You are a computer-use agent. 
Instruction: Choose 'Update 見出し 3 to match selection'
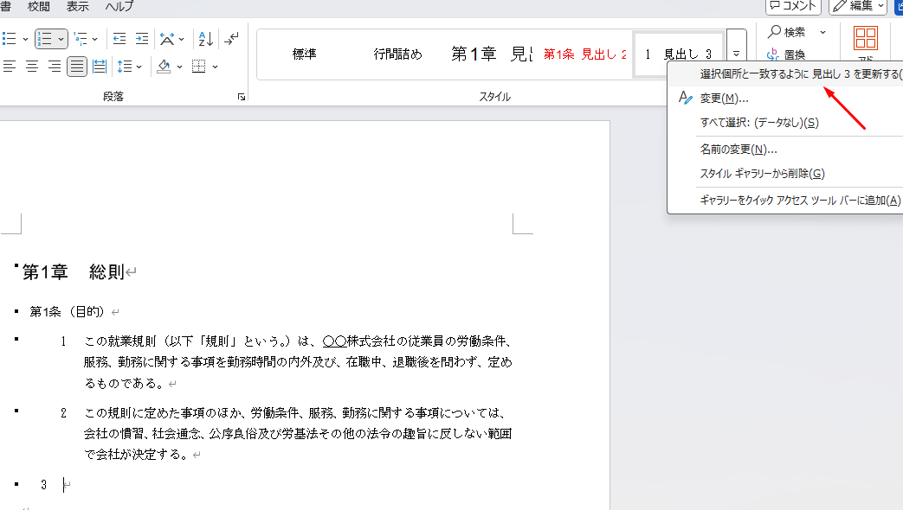pos(797,75)
